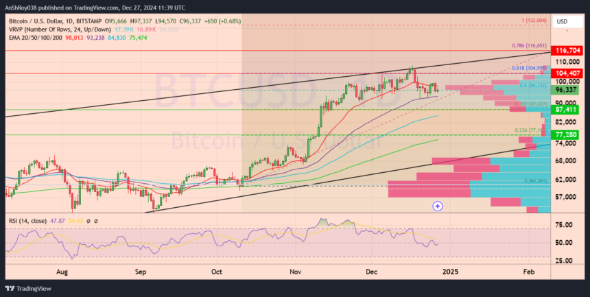Click the purple circled plus event marker
The width and height of the screenshot is (590, 297).
(437, 206)
